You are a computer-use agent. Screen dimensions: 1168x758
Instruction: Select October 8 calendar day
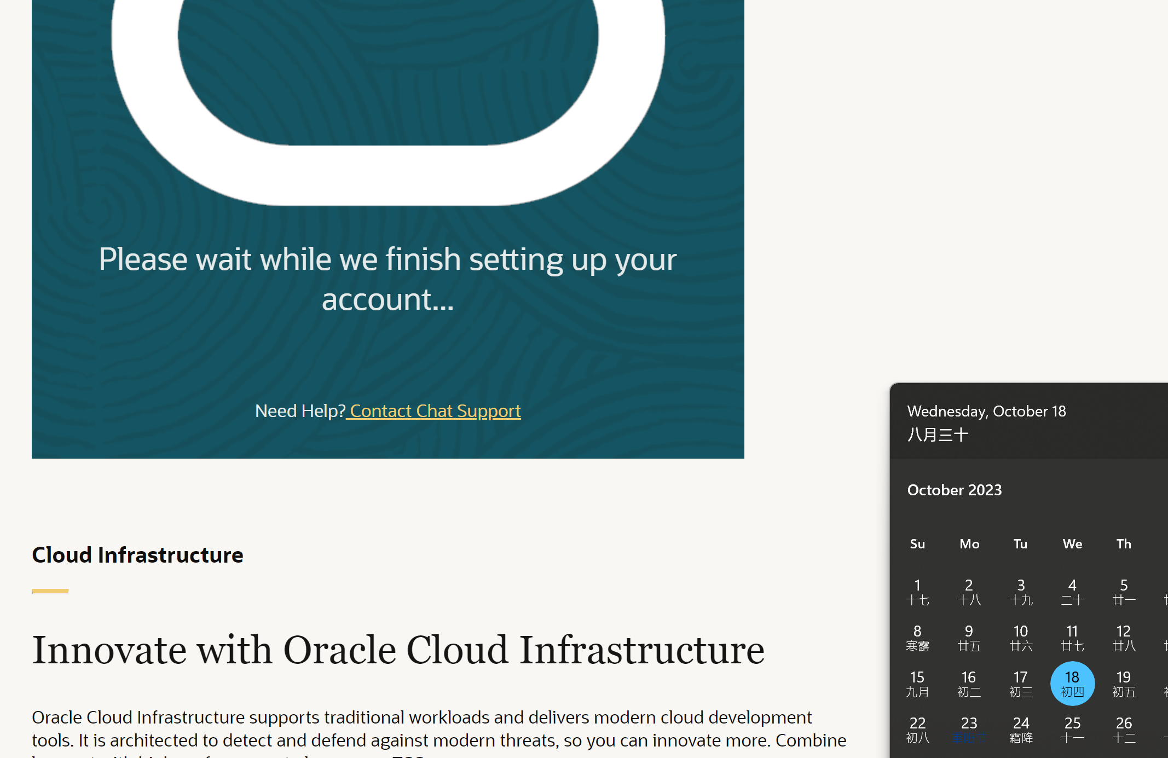coord(917,638)
